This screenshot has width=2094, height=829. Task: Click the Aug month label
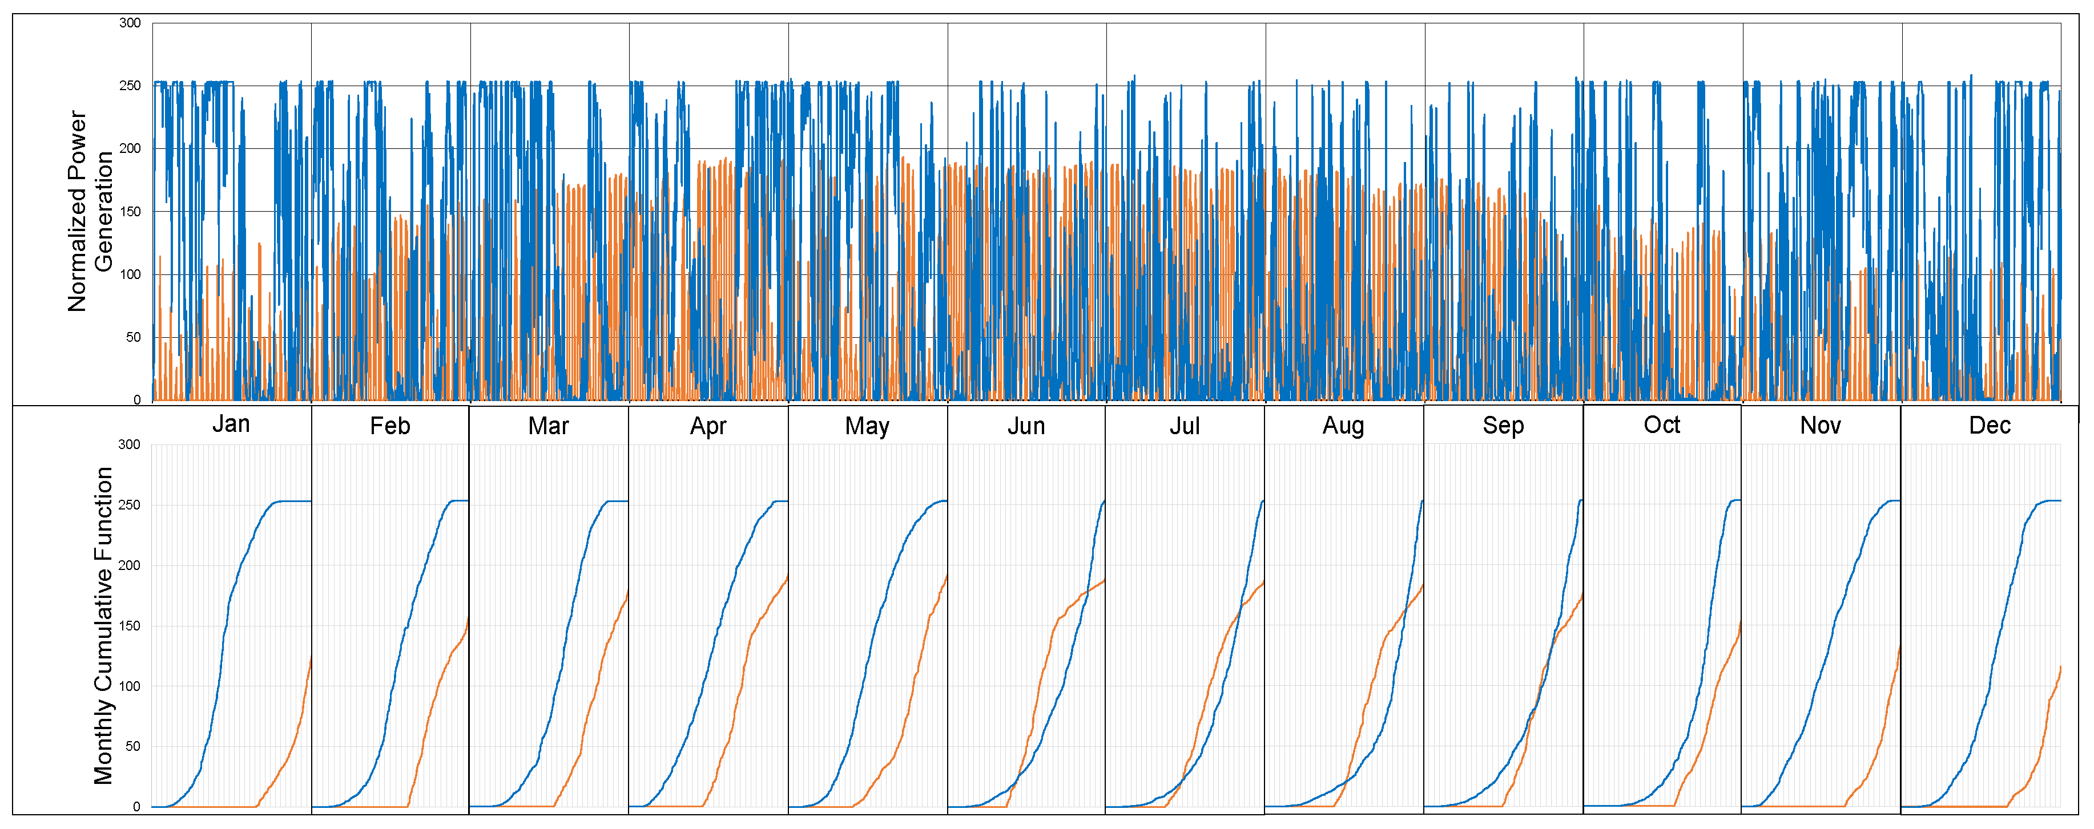click(x=1343, y=426)
